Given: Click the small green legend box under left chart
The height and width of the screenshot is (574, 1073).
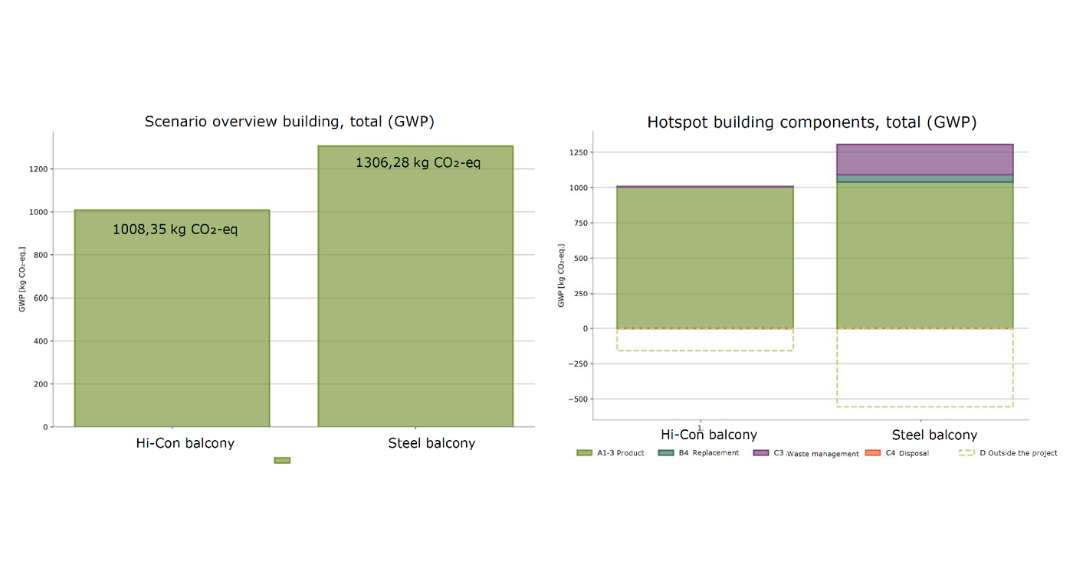Looking at the screenshot, I should coord(282,460).
